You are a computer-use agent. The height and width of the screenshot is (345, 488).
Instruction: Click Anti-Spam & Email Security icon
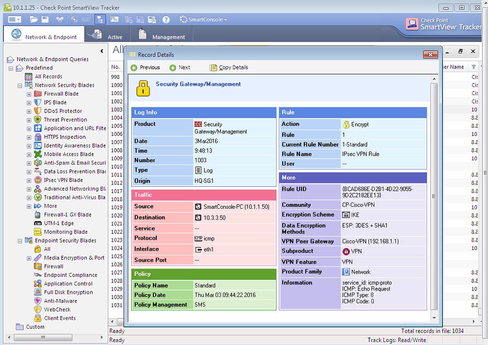coord(38,163)
